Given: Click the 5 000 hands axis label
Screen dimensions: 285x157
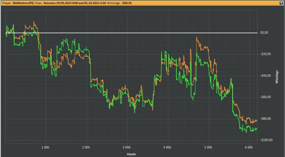Looking at the screenshot, I should click(x=208, y=147).
